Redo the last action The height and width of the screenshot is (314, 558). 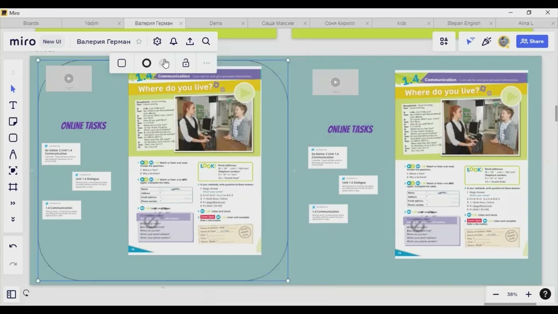tap(13, 264)
